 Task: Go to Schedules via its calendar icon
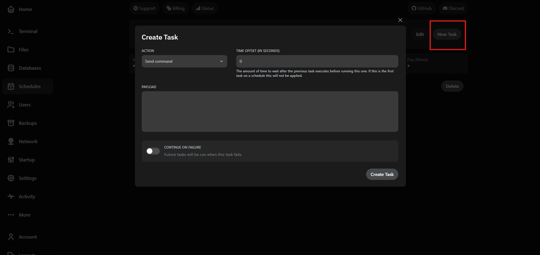click(x=11, y=86)
